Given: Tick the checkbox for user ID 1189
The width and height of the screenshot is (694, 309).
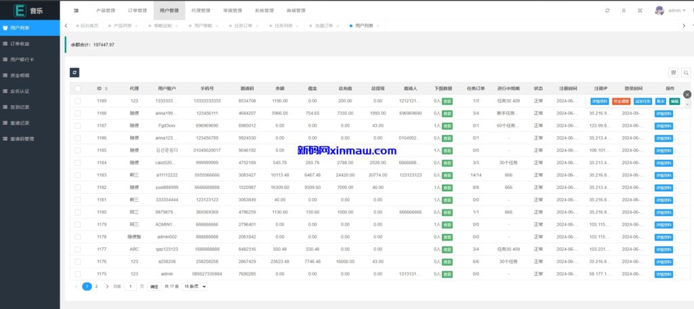Looking at the screenshot, I should tap(77, 101).
